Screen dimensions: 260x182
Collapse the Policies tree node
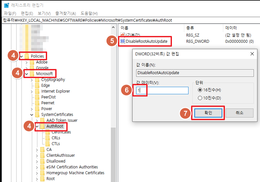(21, 56)
